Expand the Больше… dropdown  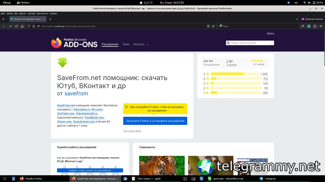tap(141, 44)
